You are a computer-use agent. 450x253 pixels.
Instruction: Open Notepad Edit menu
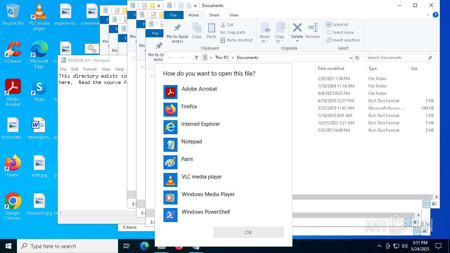point(75,69)
